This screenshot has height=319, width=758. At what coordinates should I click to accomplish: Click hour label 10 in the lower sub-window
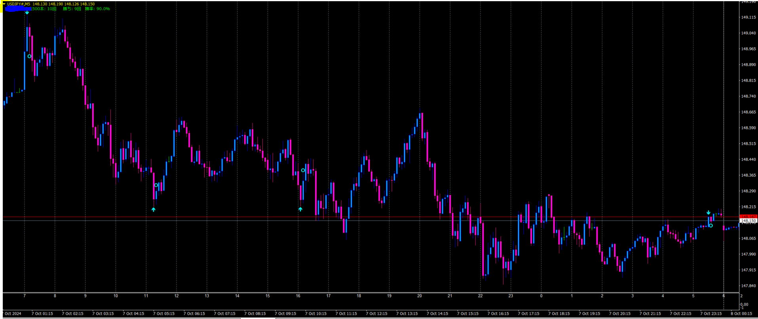point(116,296)
